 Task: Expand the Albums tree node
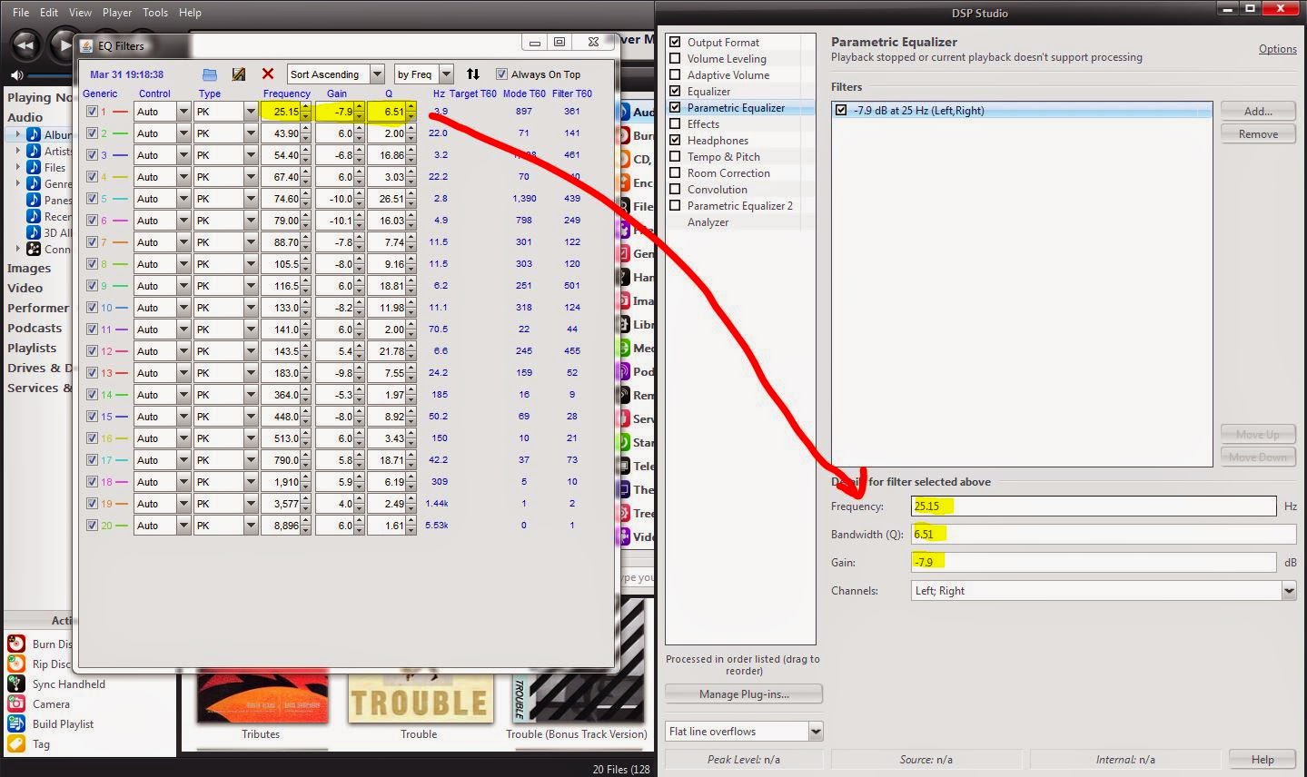pyautogui.click(x=17, y=134)
